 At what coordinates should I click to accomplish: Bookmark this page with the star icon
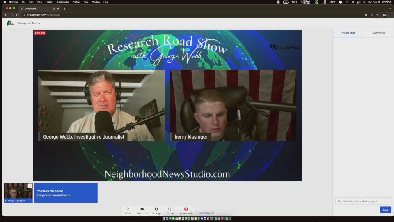coord(377,15)
